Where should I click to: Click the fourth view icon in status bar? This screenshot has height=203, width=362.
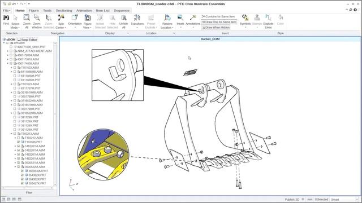tap(20, 199)
